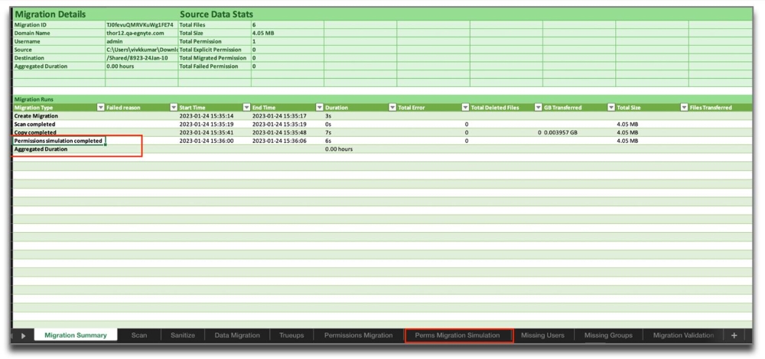
Task: Select the Migration Runs section header
Action: tap(34, 99)
